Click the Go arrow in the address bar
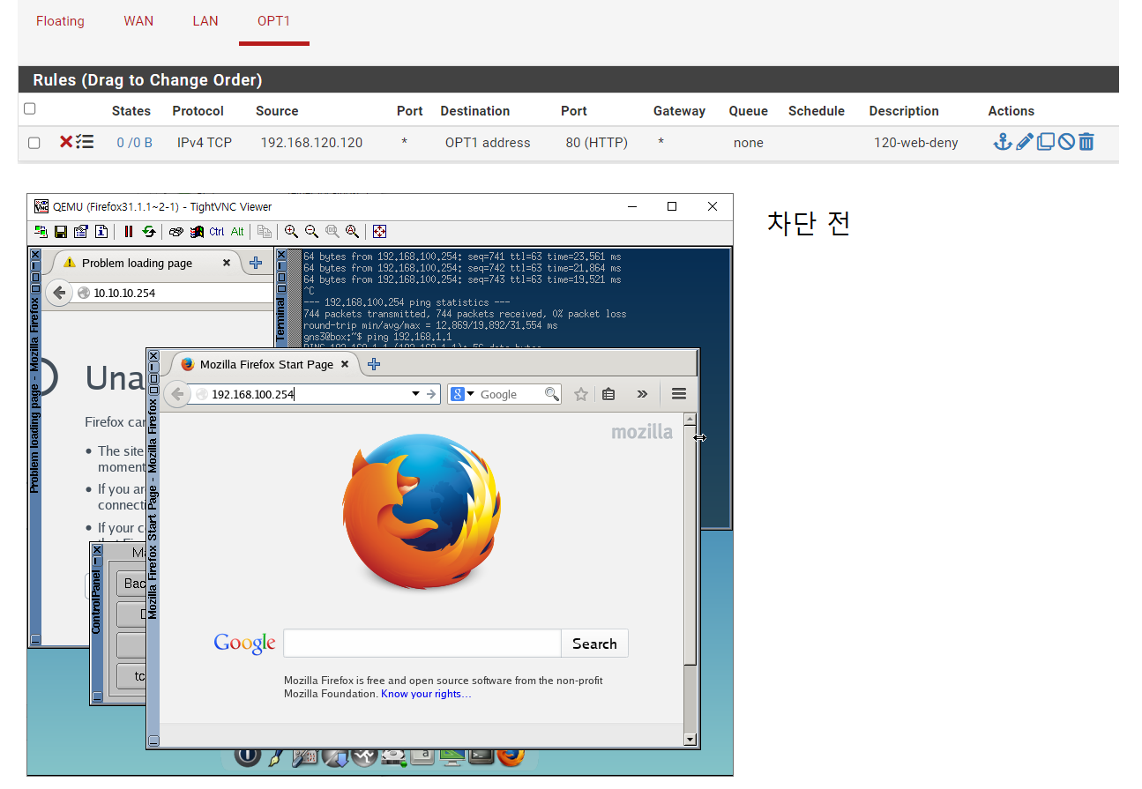 coord(431,394)
